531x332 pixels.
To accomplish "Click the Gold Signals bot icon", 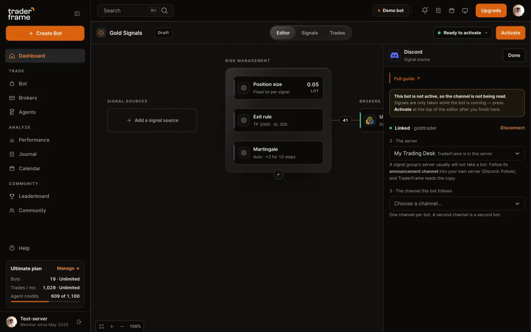I will [101, 33].
